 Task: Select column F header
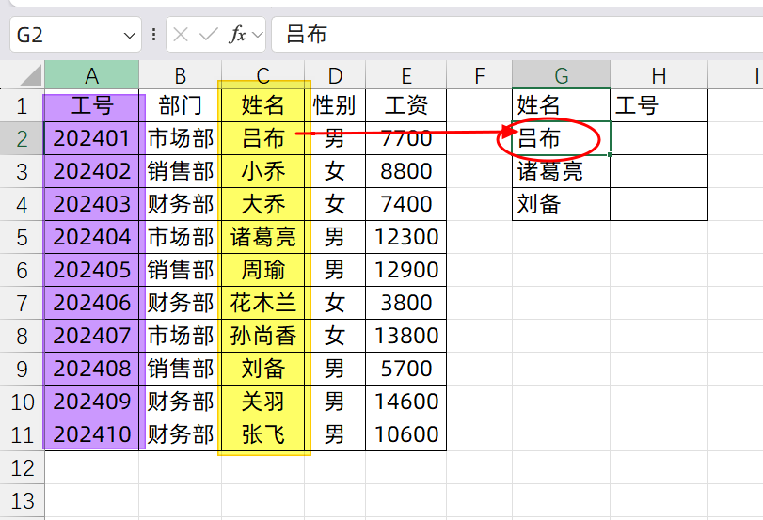point(479,75)
